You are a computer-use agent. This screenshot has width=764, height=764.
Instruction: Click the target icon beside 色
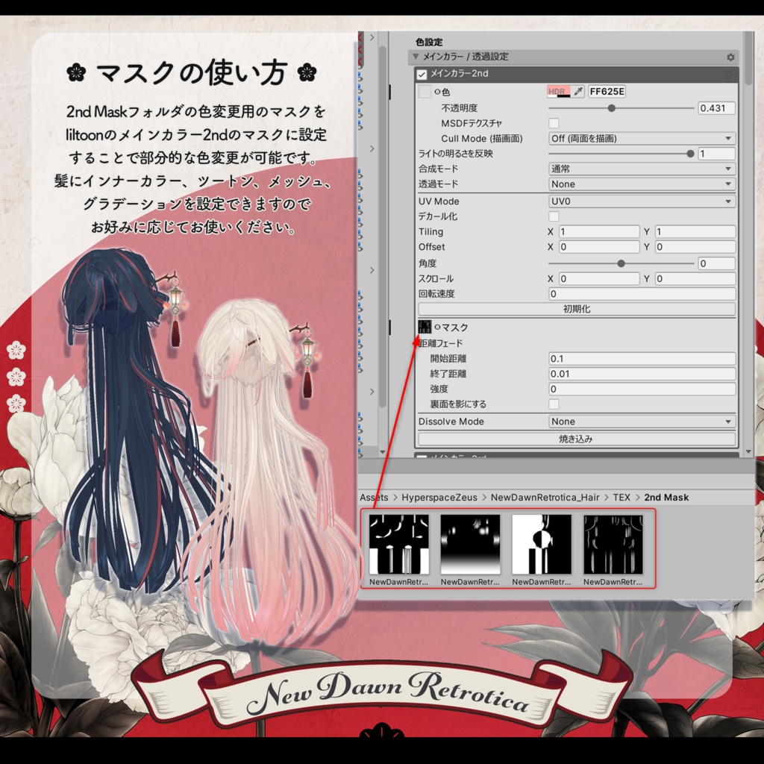[x=437, y=91]
